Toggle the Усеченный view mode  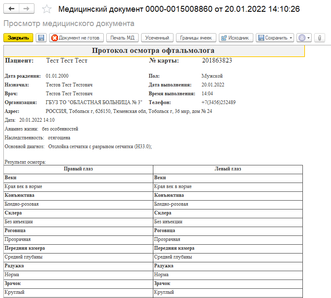[x=157, y=38]
